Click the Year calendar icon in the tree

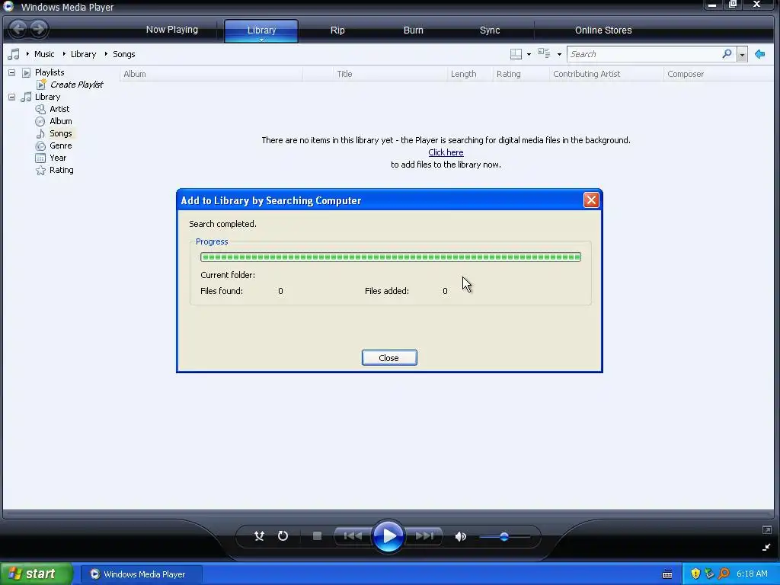pos(40,158)
